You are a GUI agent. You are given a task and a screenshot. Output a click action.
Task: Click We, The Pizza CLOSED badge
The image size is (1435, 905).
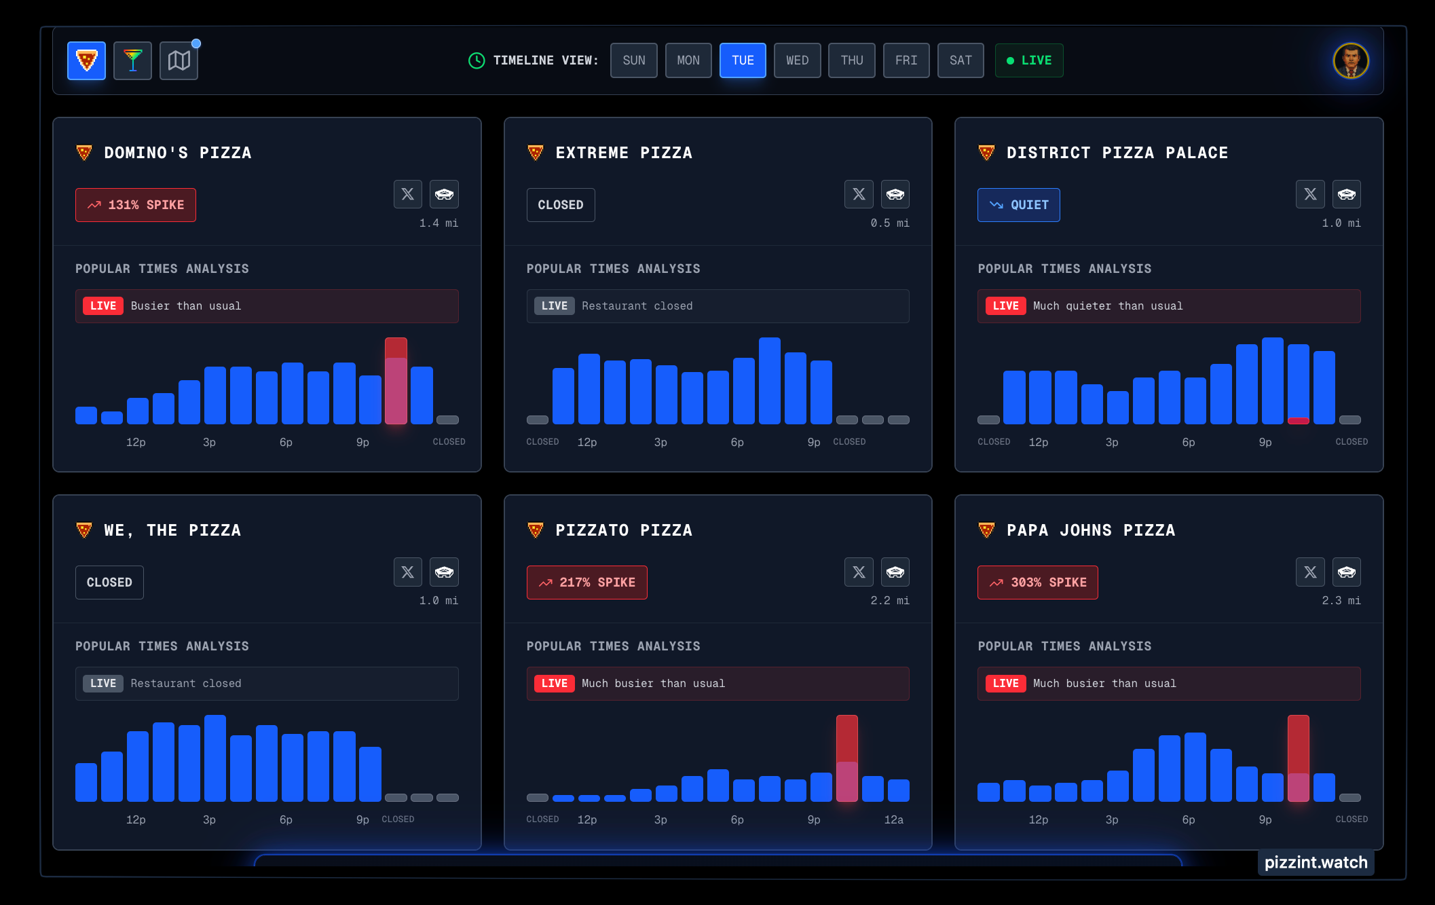109,583
